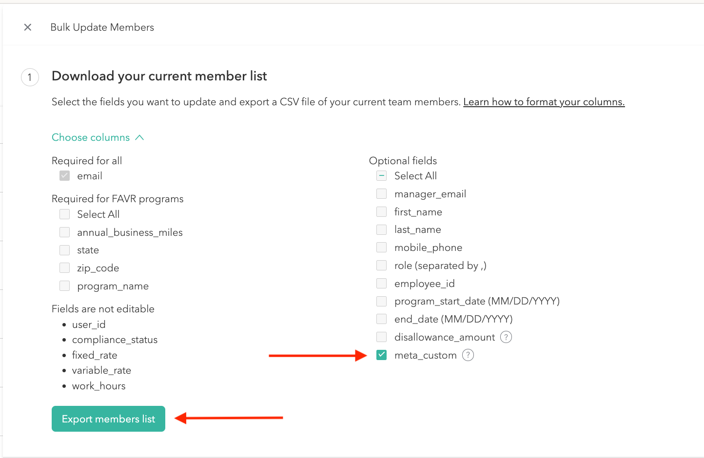Tick the employee_id checkbox
The image size is (704, 458).
pyautogui.click(x=382, y=284)
